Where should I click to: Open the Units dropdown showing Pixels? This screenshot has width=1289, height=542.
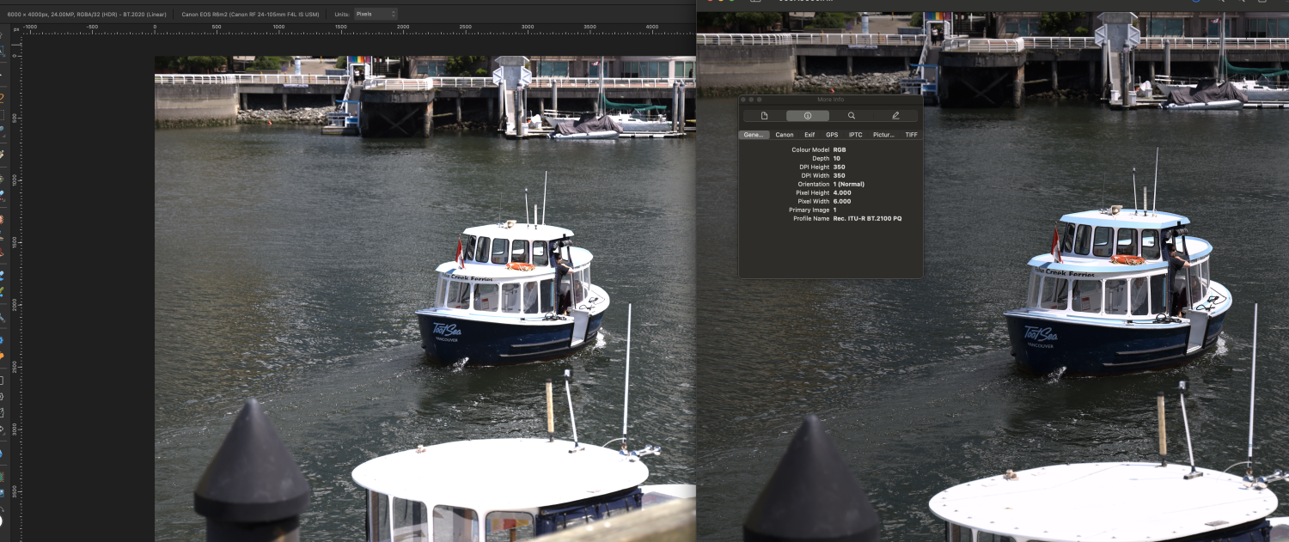point(376,14)
